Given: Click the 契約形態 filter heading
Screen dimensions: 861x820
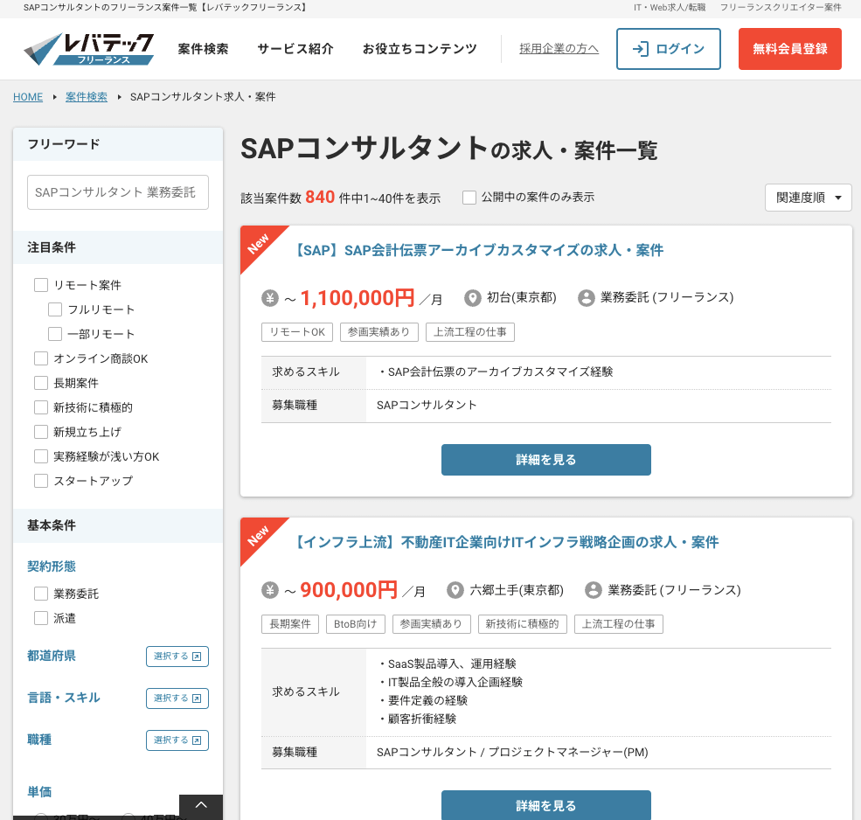Looking at the screenshot, I should click(x=52, y=566).
